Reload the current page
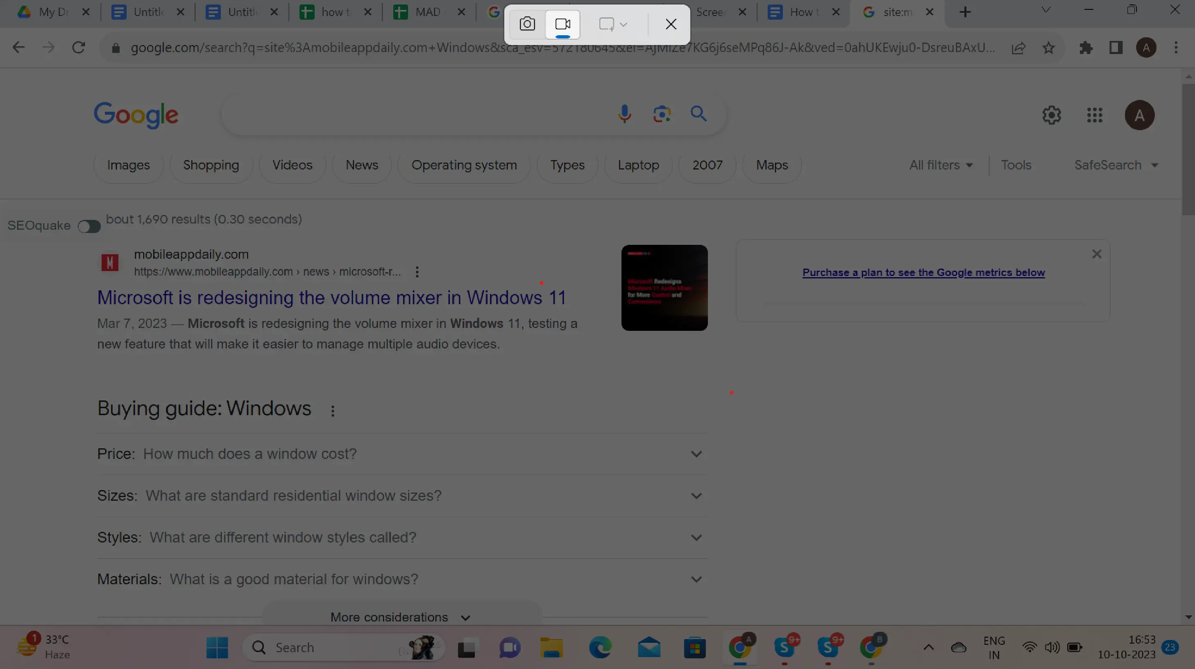Viewport: 1195px width, 669px height. pos(78,47)
